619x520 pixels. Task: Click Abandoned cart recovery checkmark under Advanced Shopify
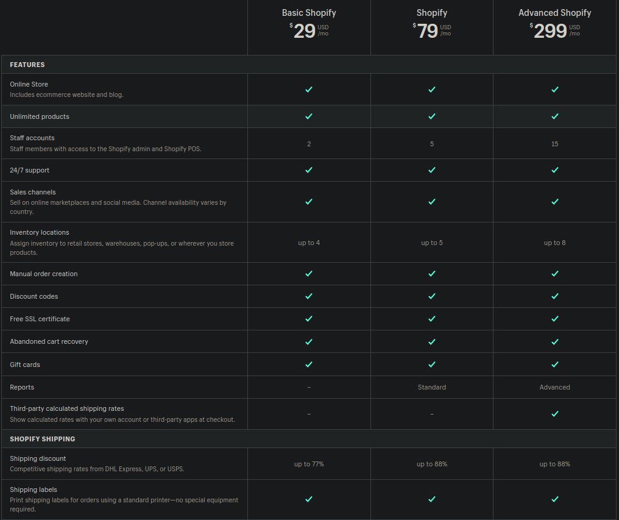pos(554,342)
